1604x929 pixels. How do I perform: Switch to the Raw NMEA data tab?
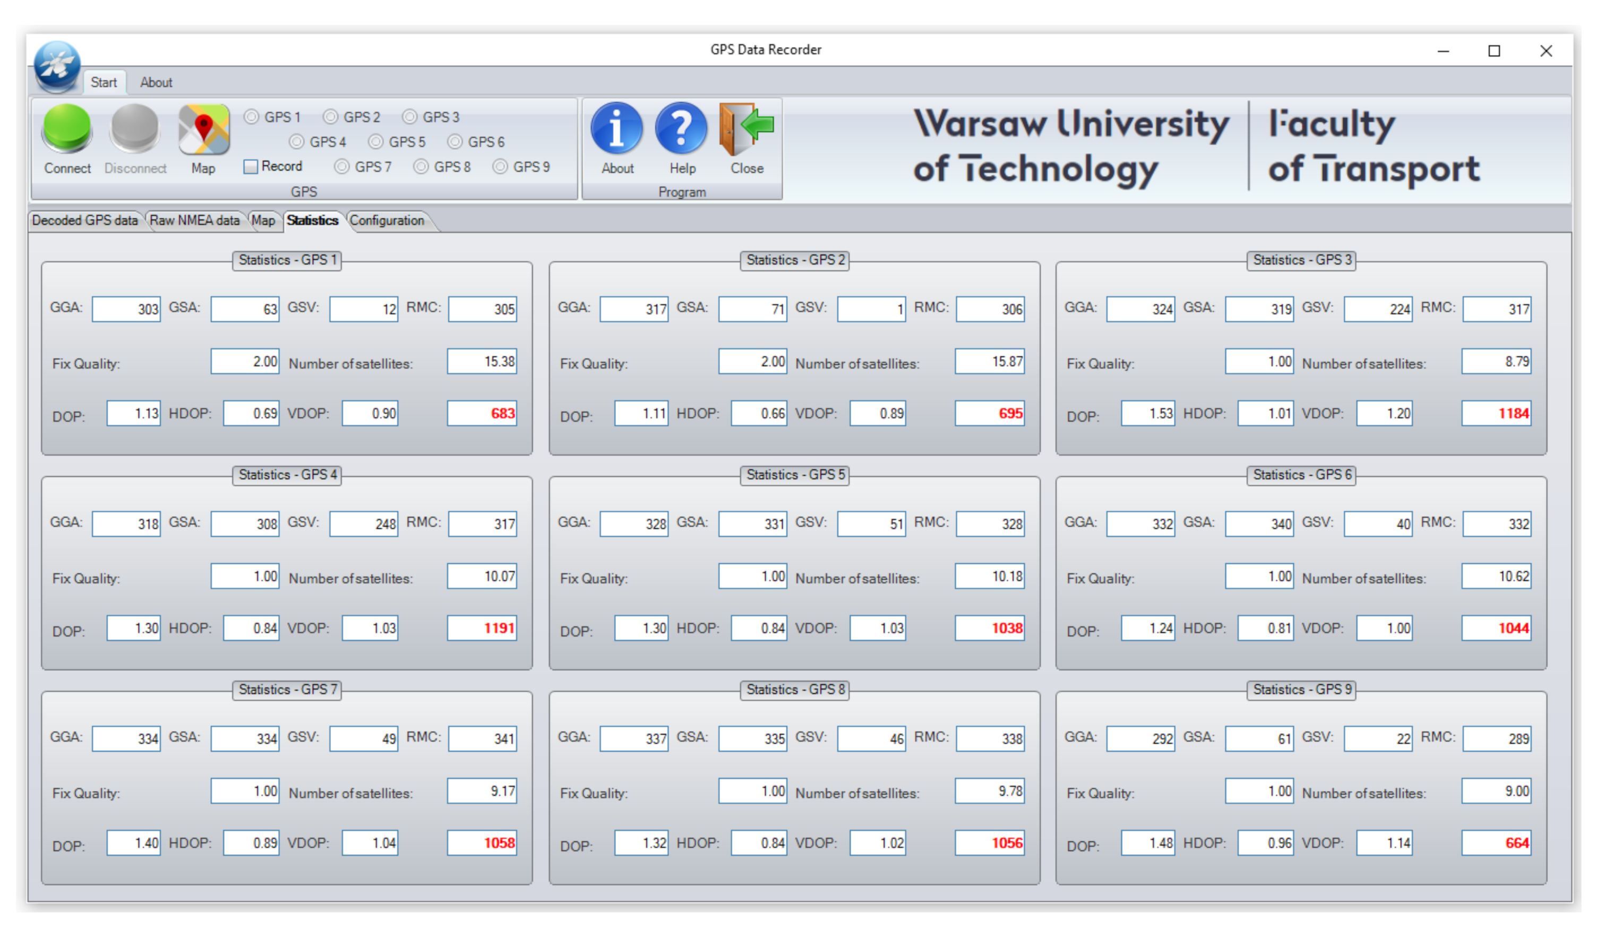[x=194, y=221]
